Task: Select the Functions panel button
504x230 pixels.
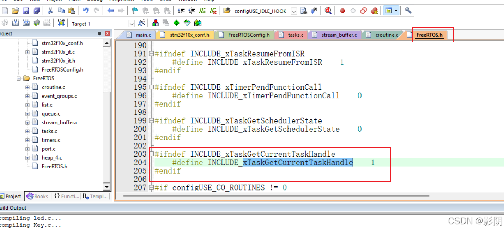Action: pyautogui.click(x=66, y=196)
